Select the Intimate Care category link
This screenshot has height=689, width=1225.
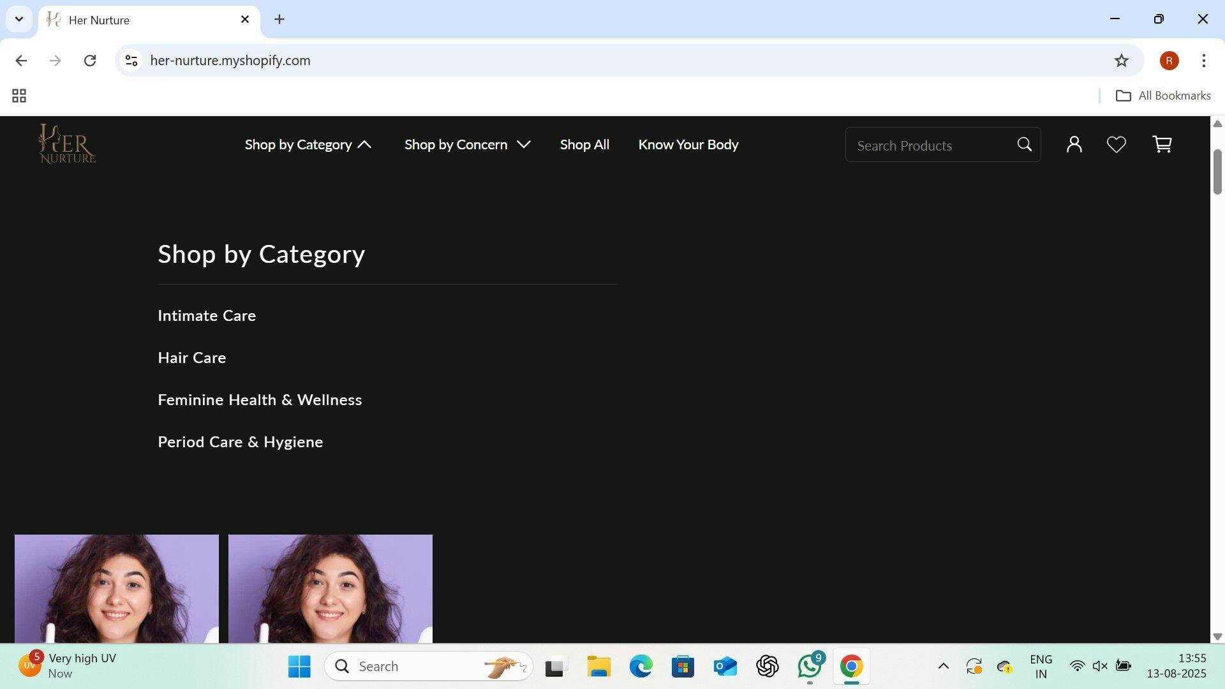coord(207,316)
